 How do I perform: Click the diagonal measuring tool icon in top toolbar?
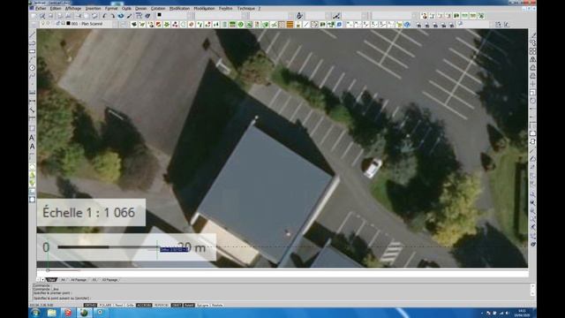coord(336,16)
